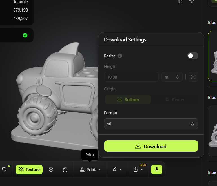Select the second model thumbnail in sidebar
The image size is (217, 186).
click(x=212, y=131)
